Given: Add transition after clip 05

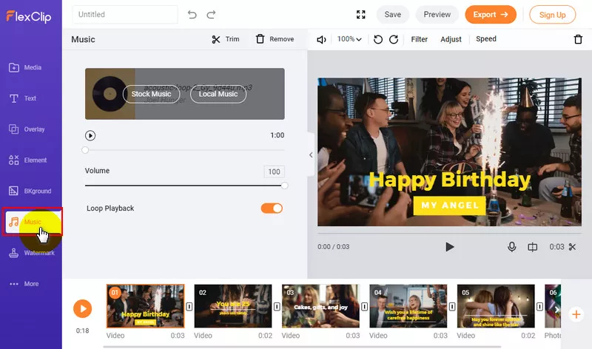Looking at the screenshot, I should coord(539,307).
